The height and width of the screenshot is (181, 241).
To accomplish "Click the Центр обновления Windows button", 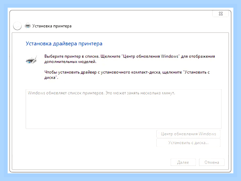I will click(188, 134).
